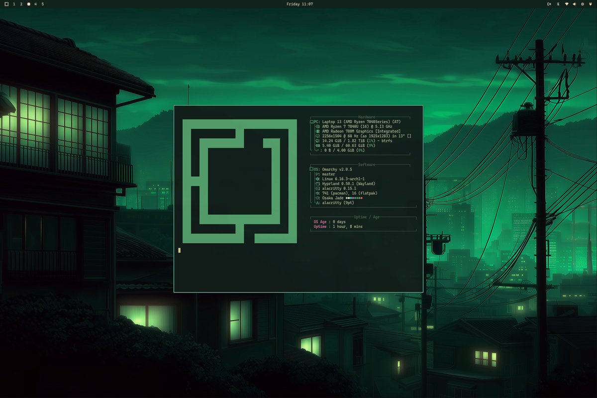597x398 pixels.
Task: Click '5.40 GiB / 60.63 GiB (9%)' memory line
Action: pyautogui.click(x=349, y=145)
